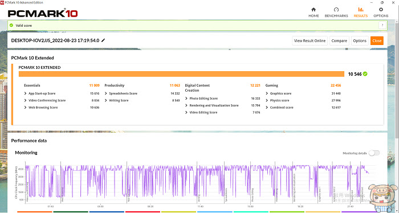
Task: Click the Productivity heading
Action: (x=114, y=85)
